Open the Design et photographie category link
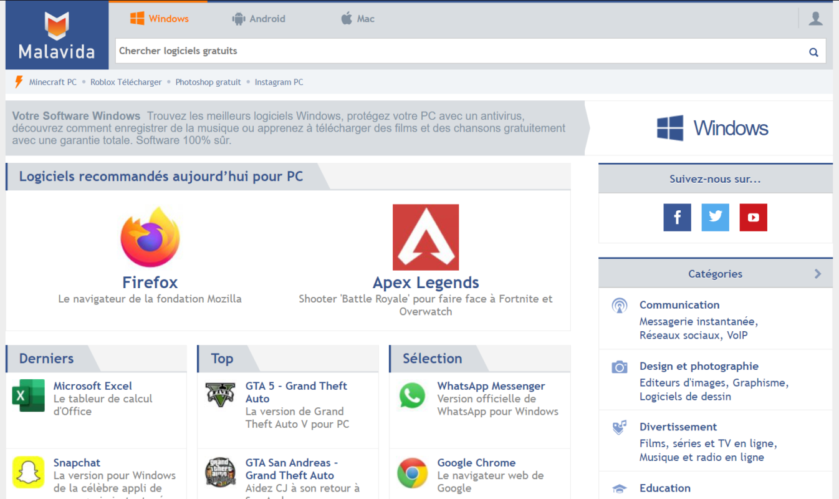This screenshot has width=839, height=499. (x=699, y=366)
